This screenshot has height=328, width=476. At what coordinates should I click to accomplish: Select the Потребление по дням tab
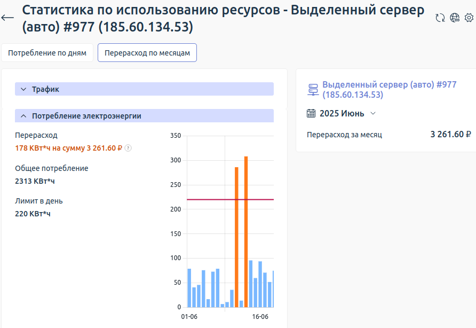(x=47, y=52)
